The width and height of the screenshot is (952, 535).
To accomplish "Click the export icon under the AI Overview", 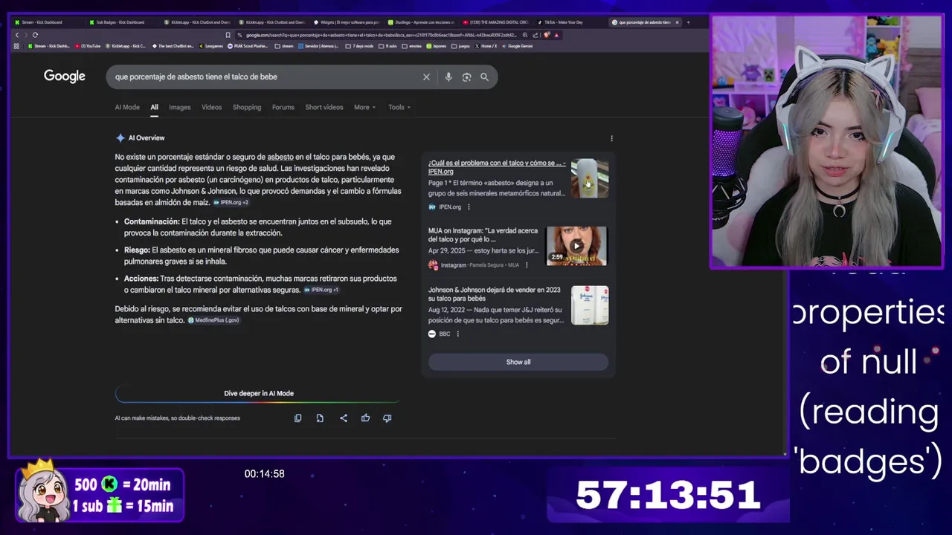I will pos(320,418).
